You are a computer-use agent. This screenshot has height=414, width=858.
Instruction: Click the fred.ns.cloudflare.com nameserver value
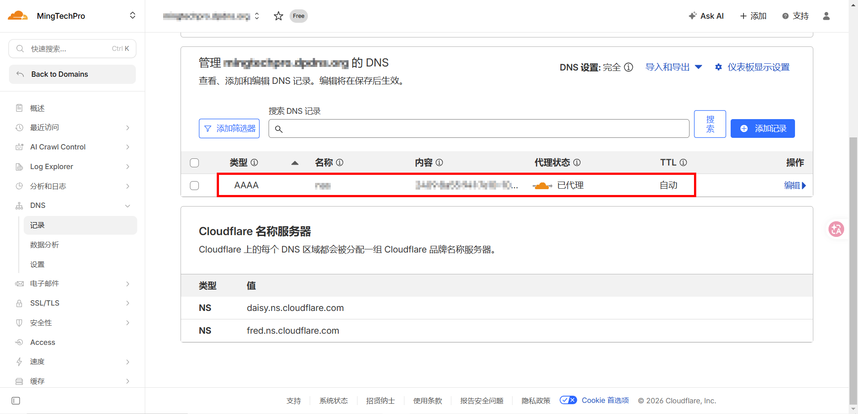[x=293, y=331]
